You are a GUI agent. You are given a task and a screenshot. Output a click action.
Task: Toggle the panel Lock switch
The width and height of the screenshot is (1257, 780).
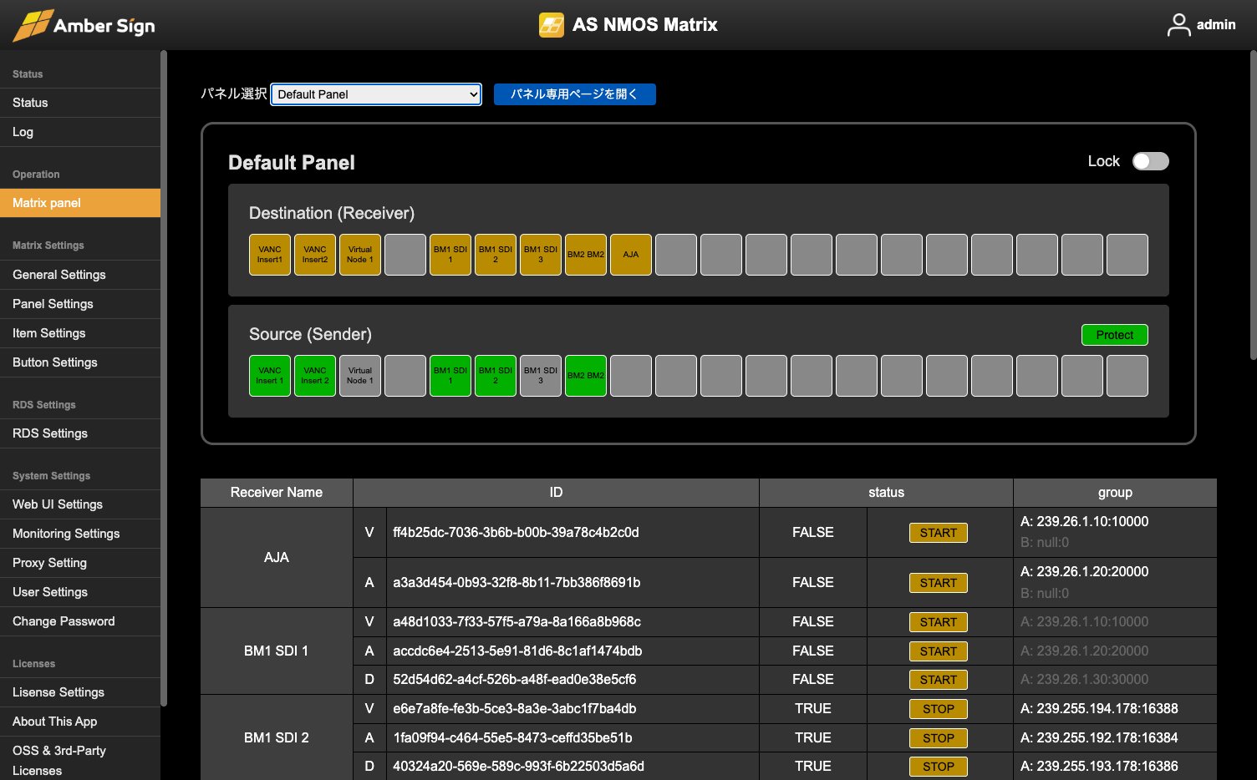1150,161
